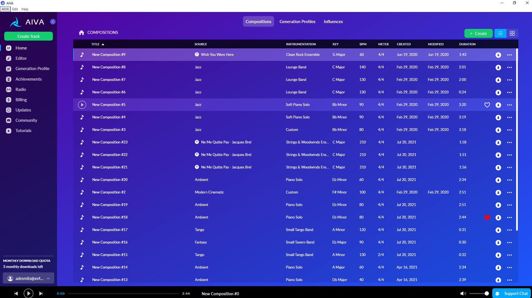The width and height of the screenshot is (532, 298).
Task: Click the home icon beside COMPOSITIONS
Action: [x=82, y=33]
